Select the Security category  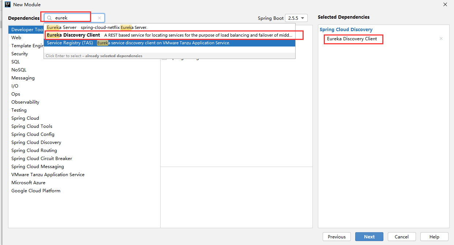pyautogui.click(x=20, y=54)
